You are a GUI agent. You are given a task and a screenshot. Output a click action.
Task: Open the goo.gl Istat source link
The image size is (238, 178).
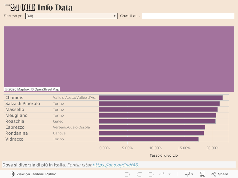click(116, 165)
